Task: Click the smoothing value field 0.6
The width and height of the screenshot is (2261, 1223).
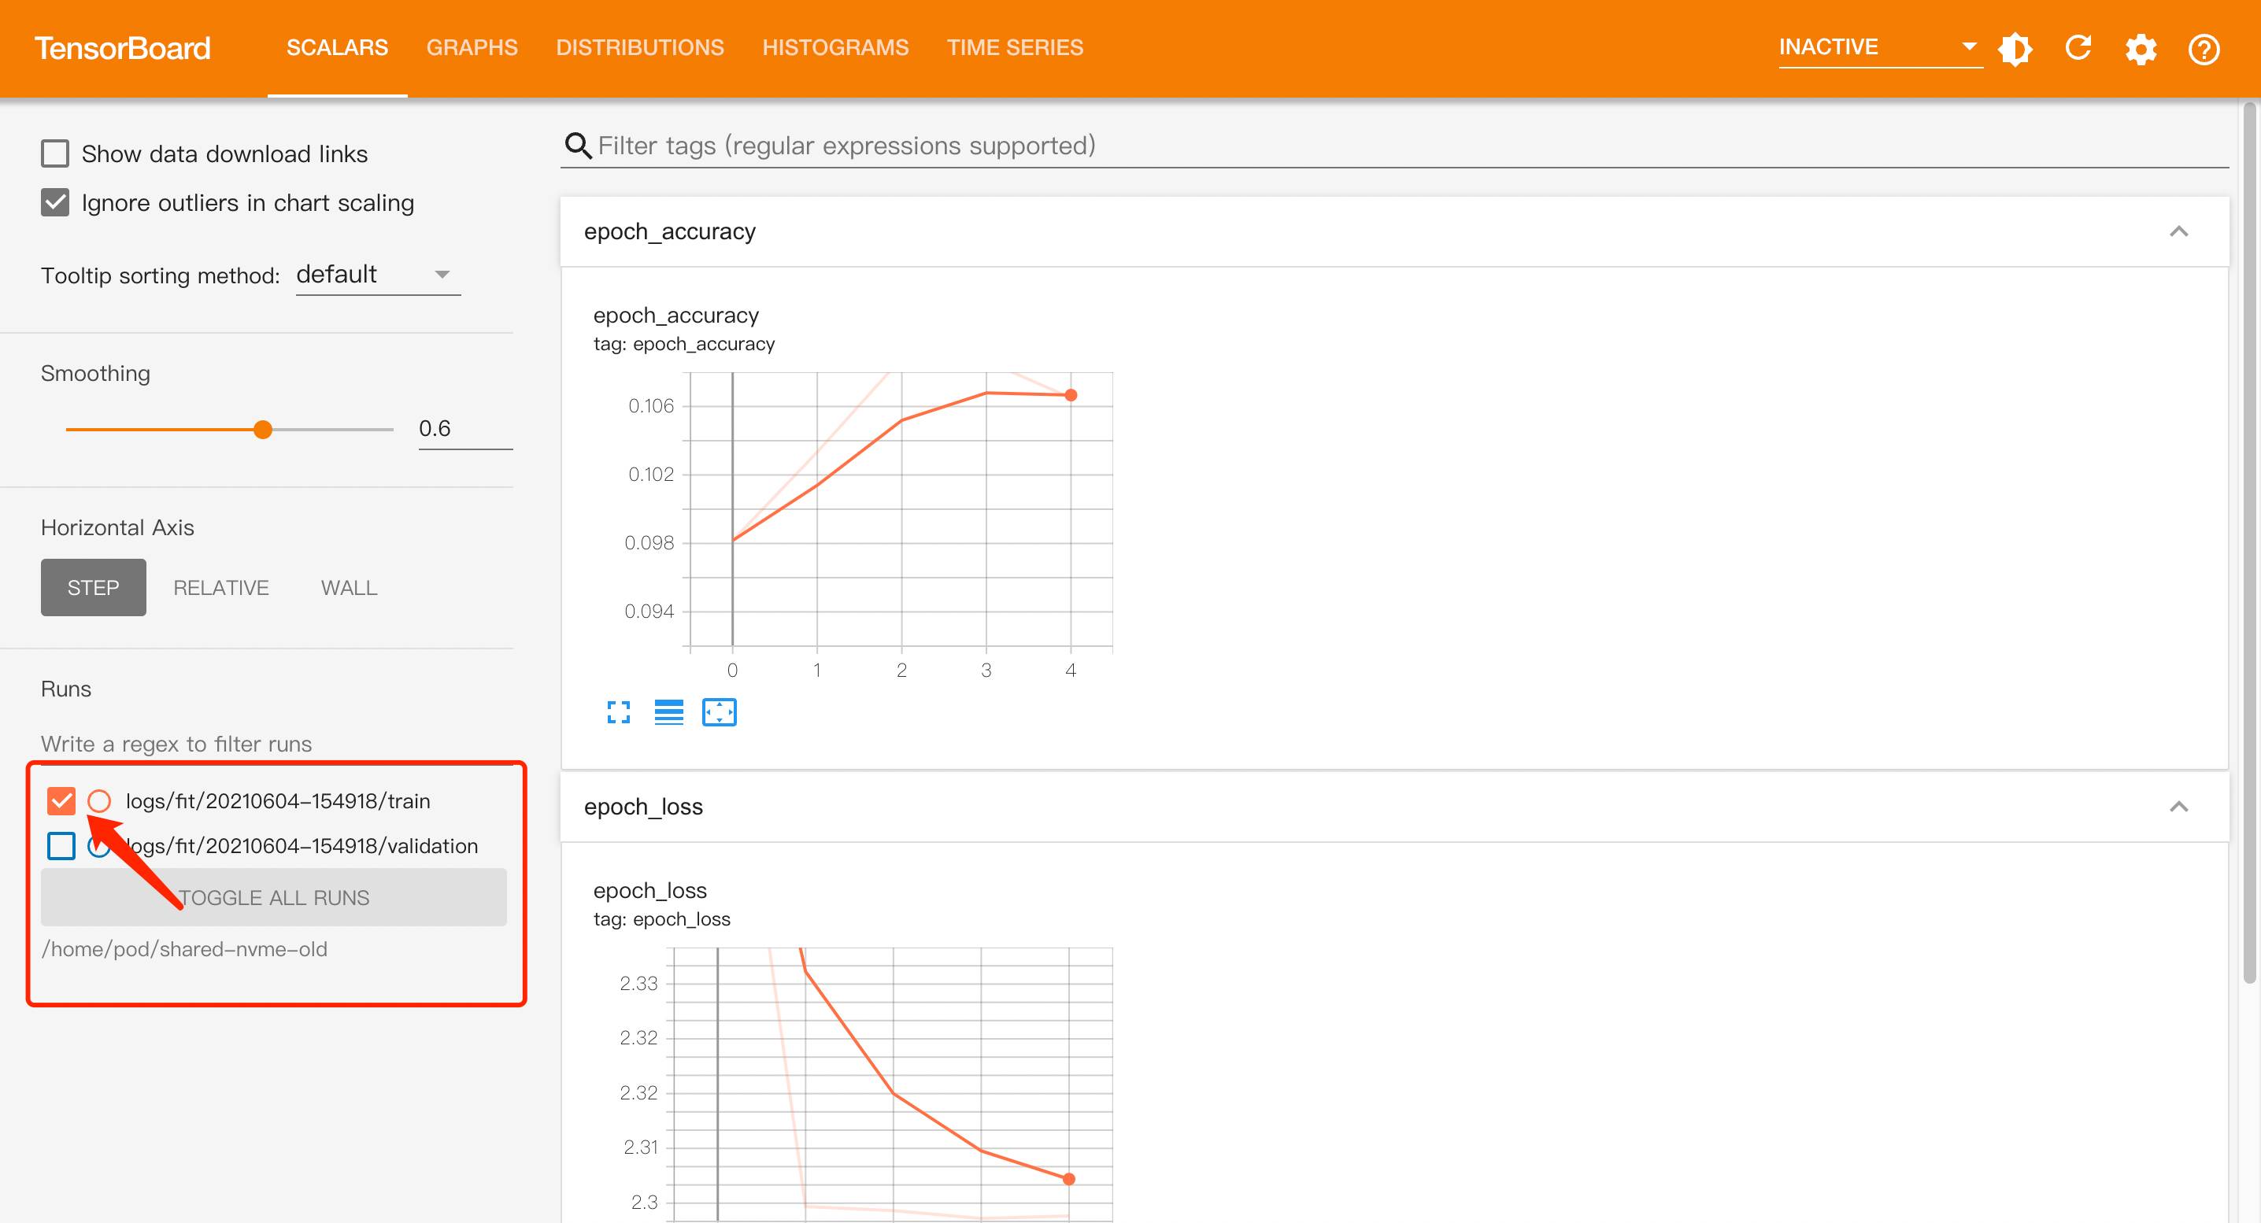Action: [x=465, y=428]
